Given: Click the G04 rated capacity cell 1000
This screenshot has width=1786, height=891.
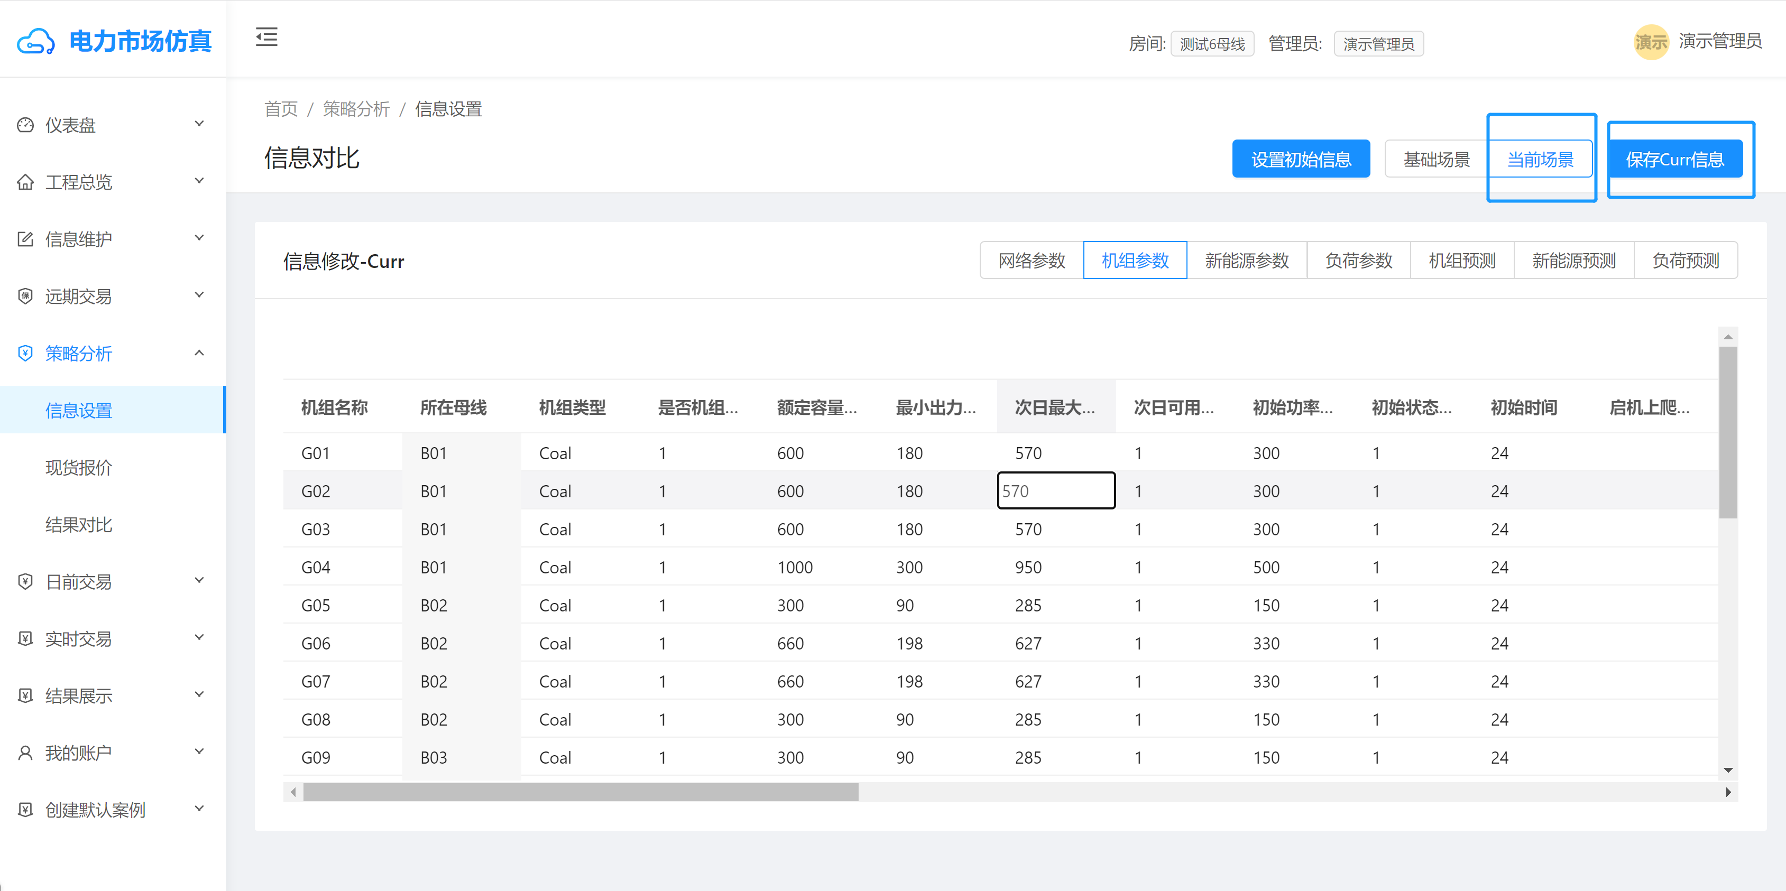Looking at the screenshot, I should coord(818,567).
